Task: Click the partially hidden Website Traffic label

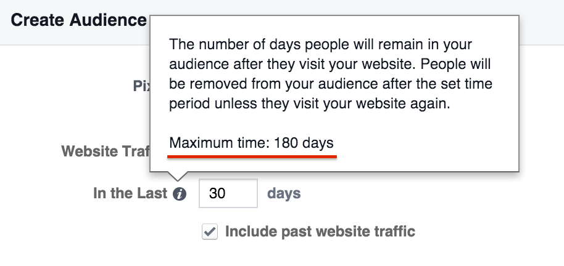Action: pos(106,151)
